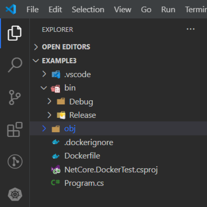The height and width of the screenshot is (207, 207).
Task: Open the Selection menu
Action: [88, 10]
